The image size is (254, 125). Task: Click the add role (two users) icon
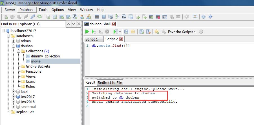89,17
